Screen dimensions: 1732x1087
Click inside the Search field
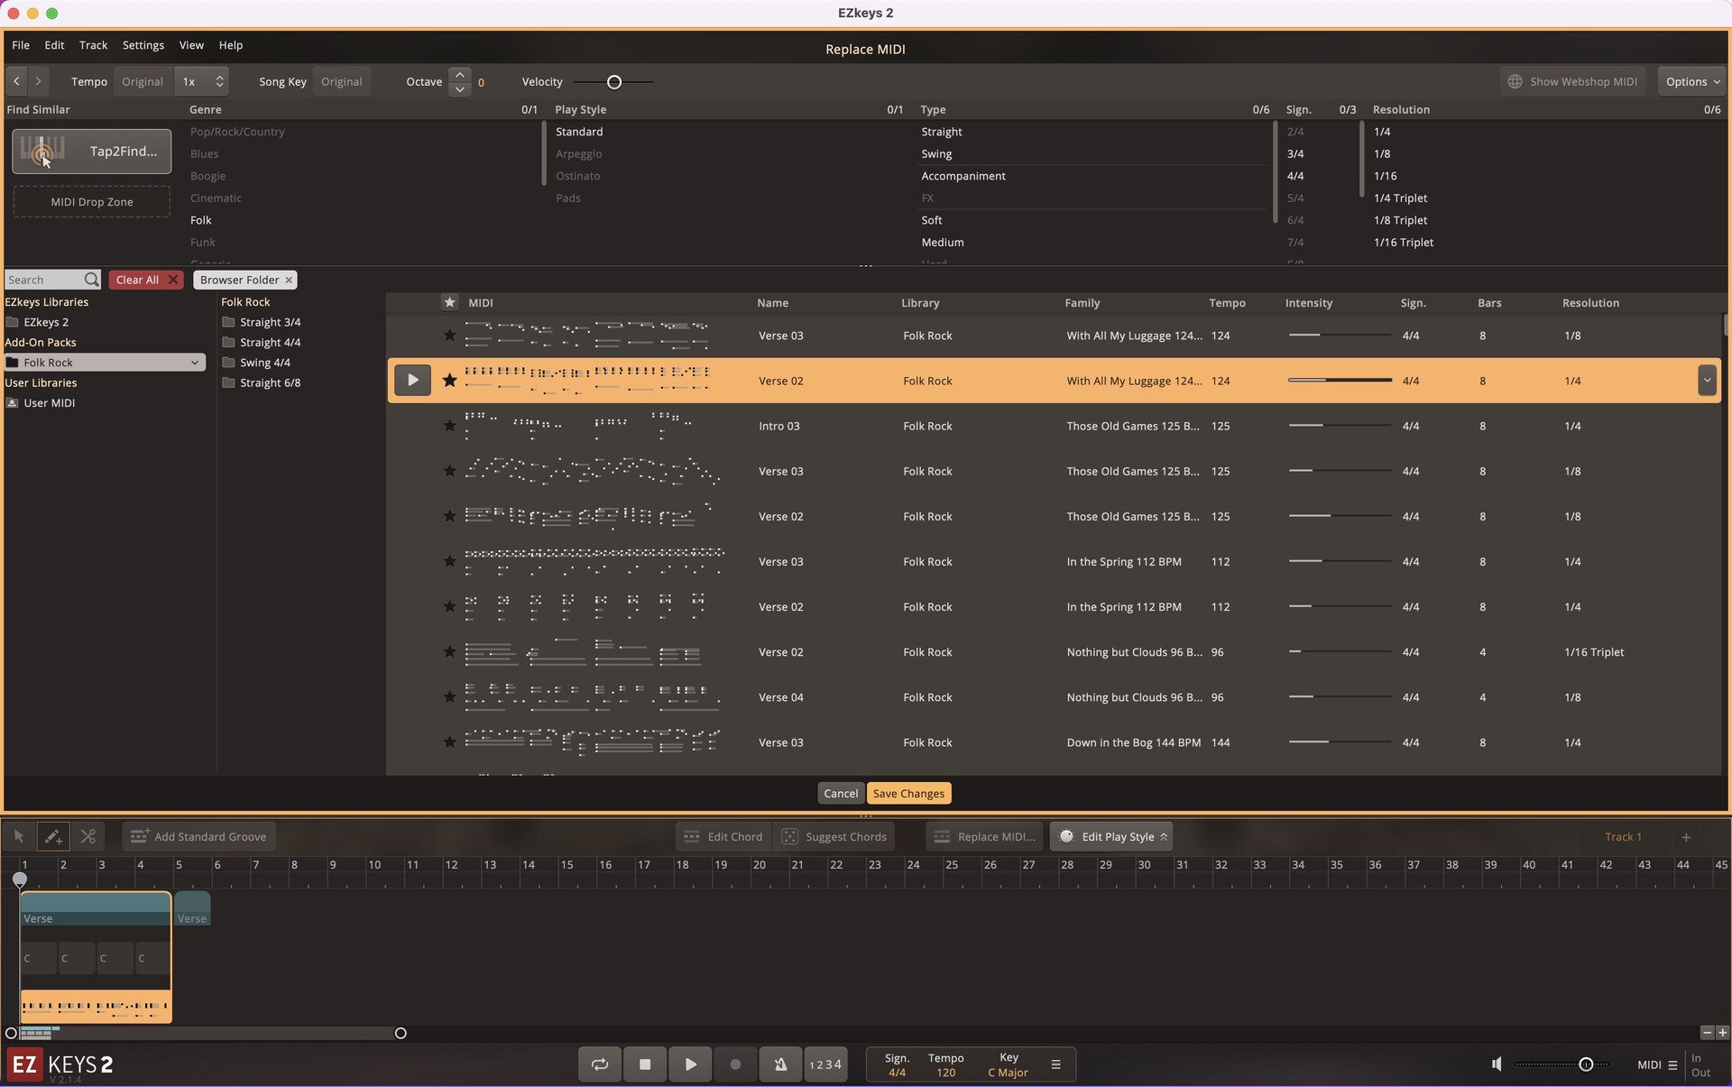point(45,280)
